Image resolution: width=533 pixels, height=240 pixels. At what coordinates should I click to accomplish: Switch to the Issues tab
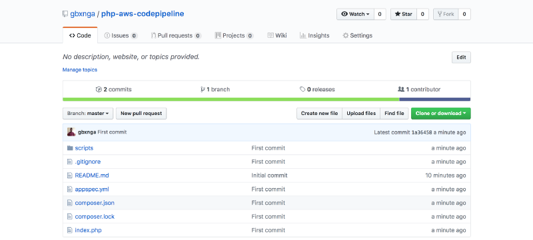coord(121,35)
